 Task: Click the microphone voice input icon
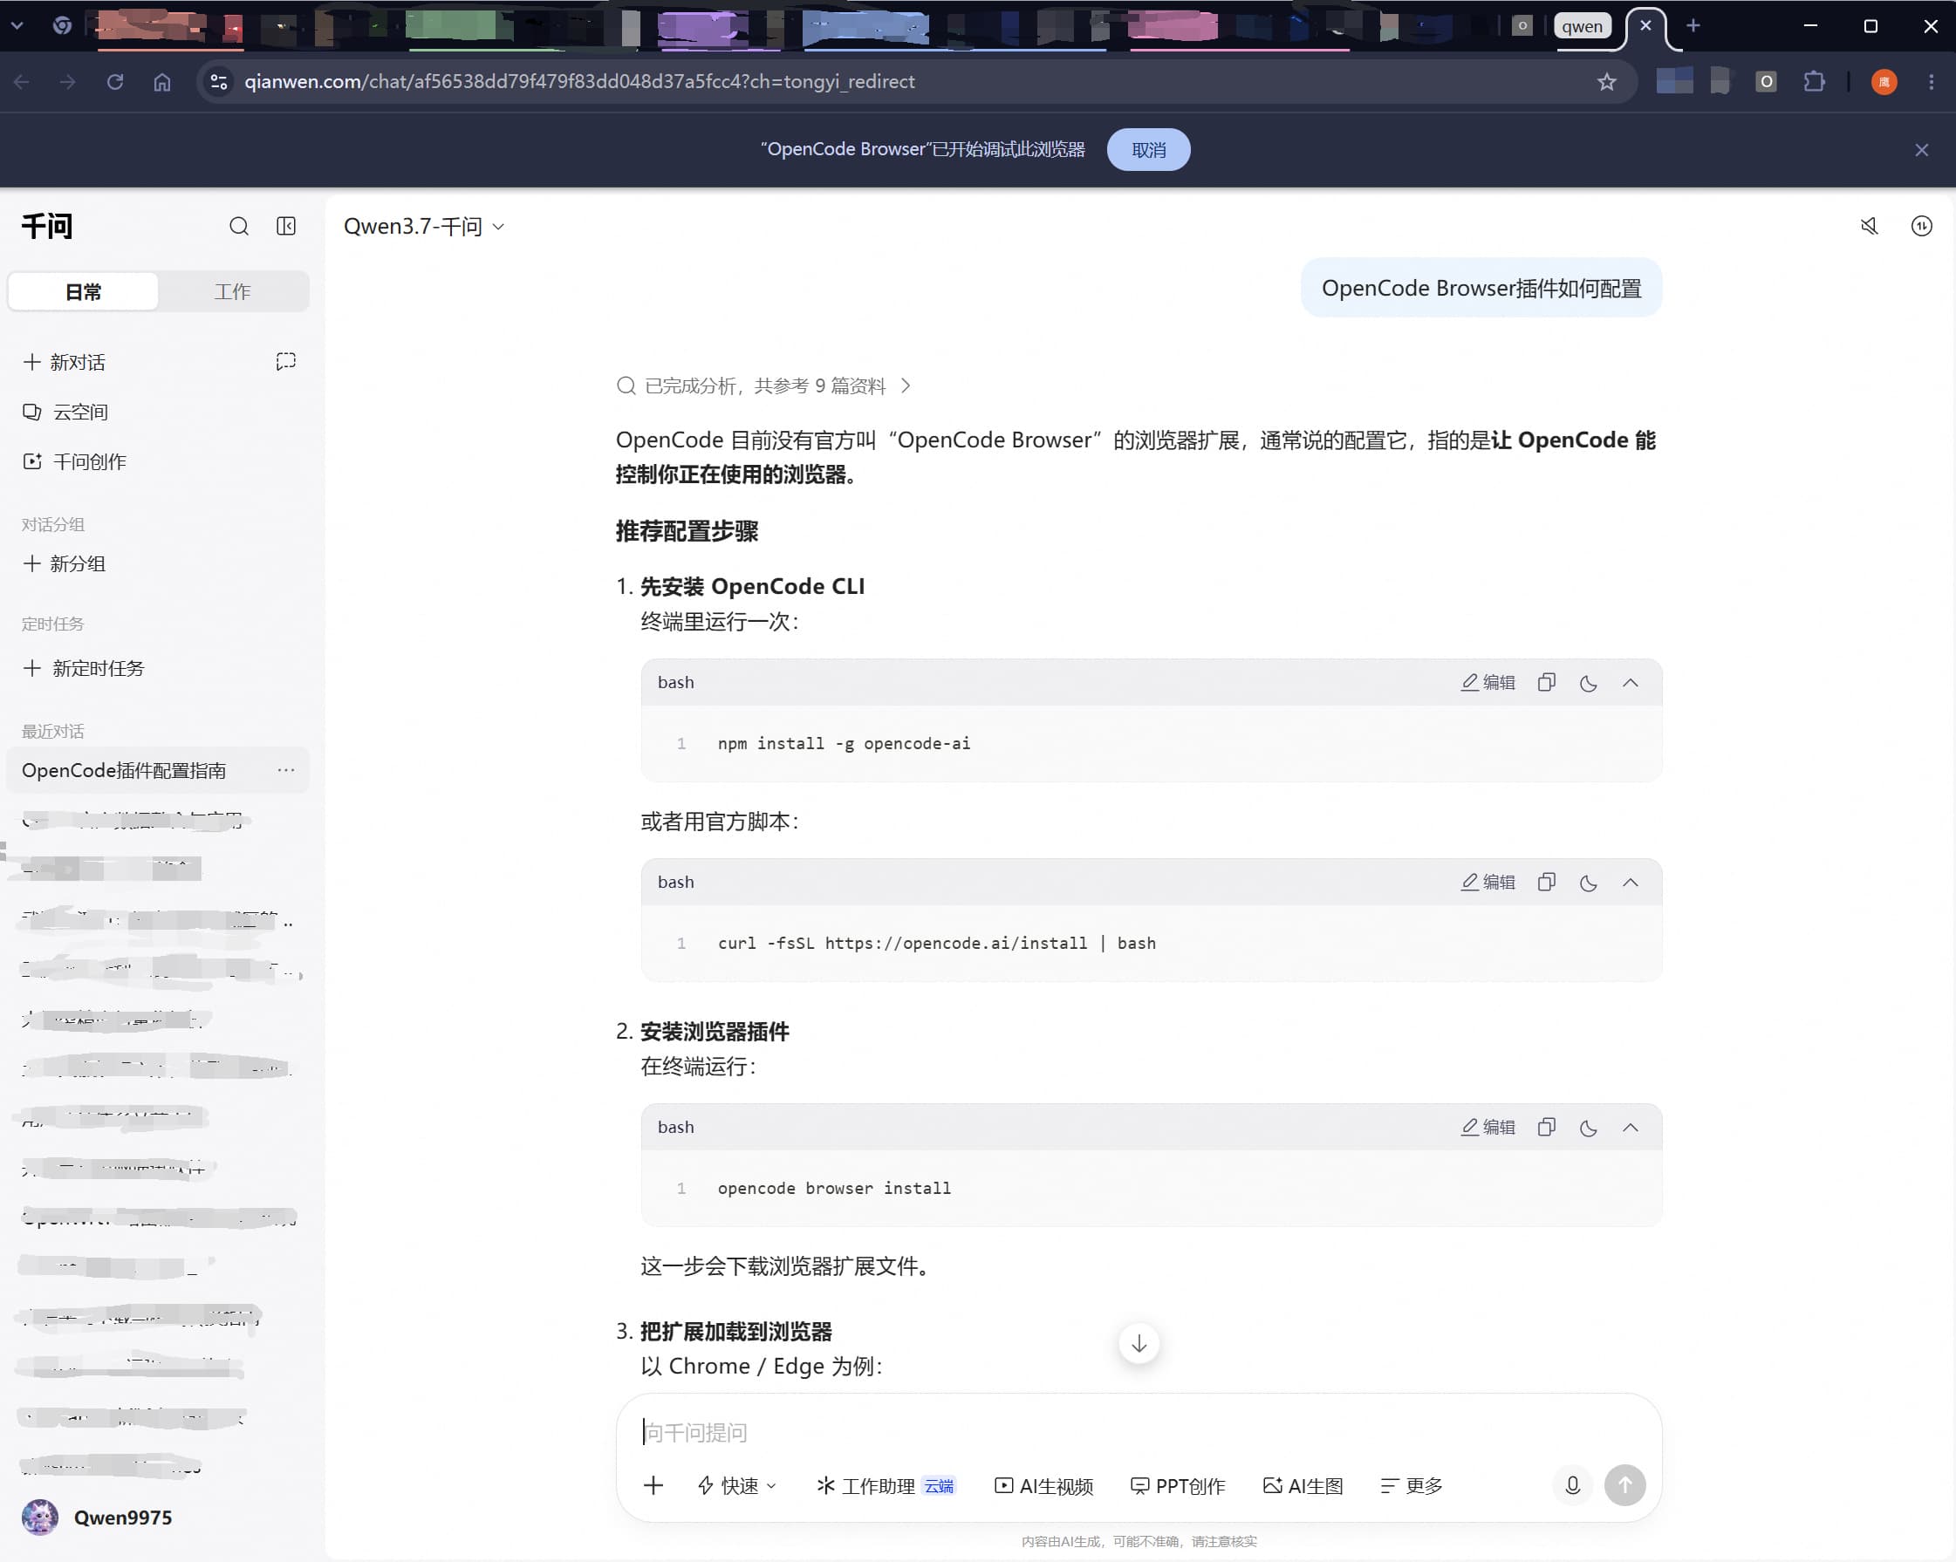(x=1572, y=1485)
